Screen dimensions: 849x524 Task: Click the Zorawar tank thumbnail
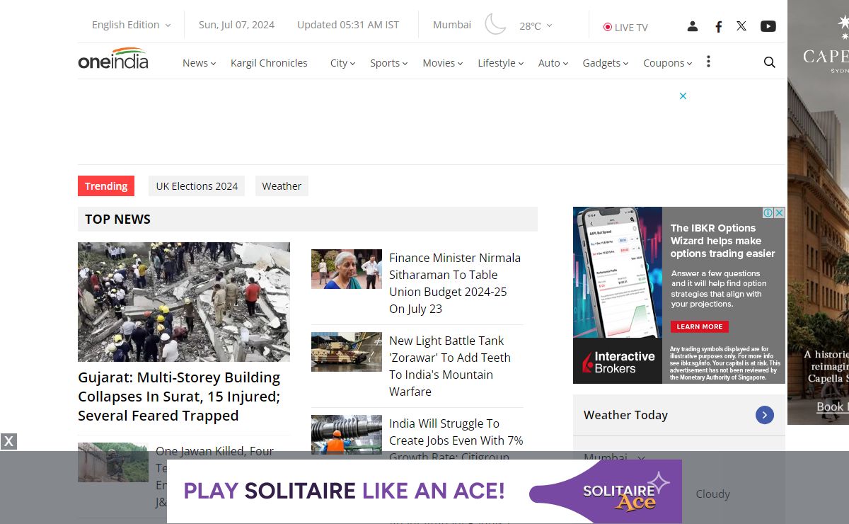pos(347,352)
